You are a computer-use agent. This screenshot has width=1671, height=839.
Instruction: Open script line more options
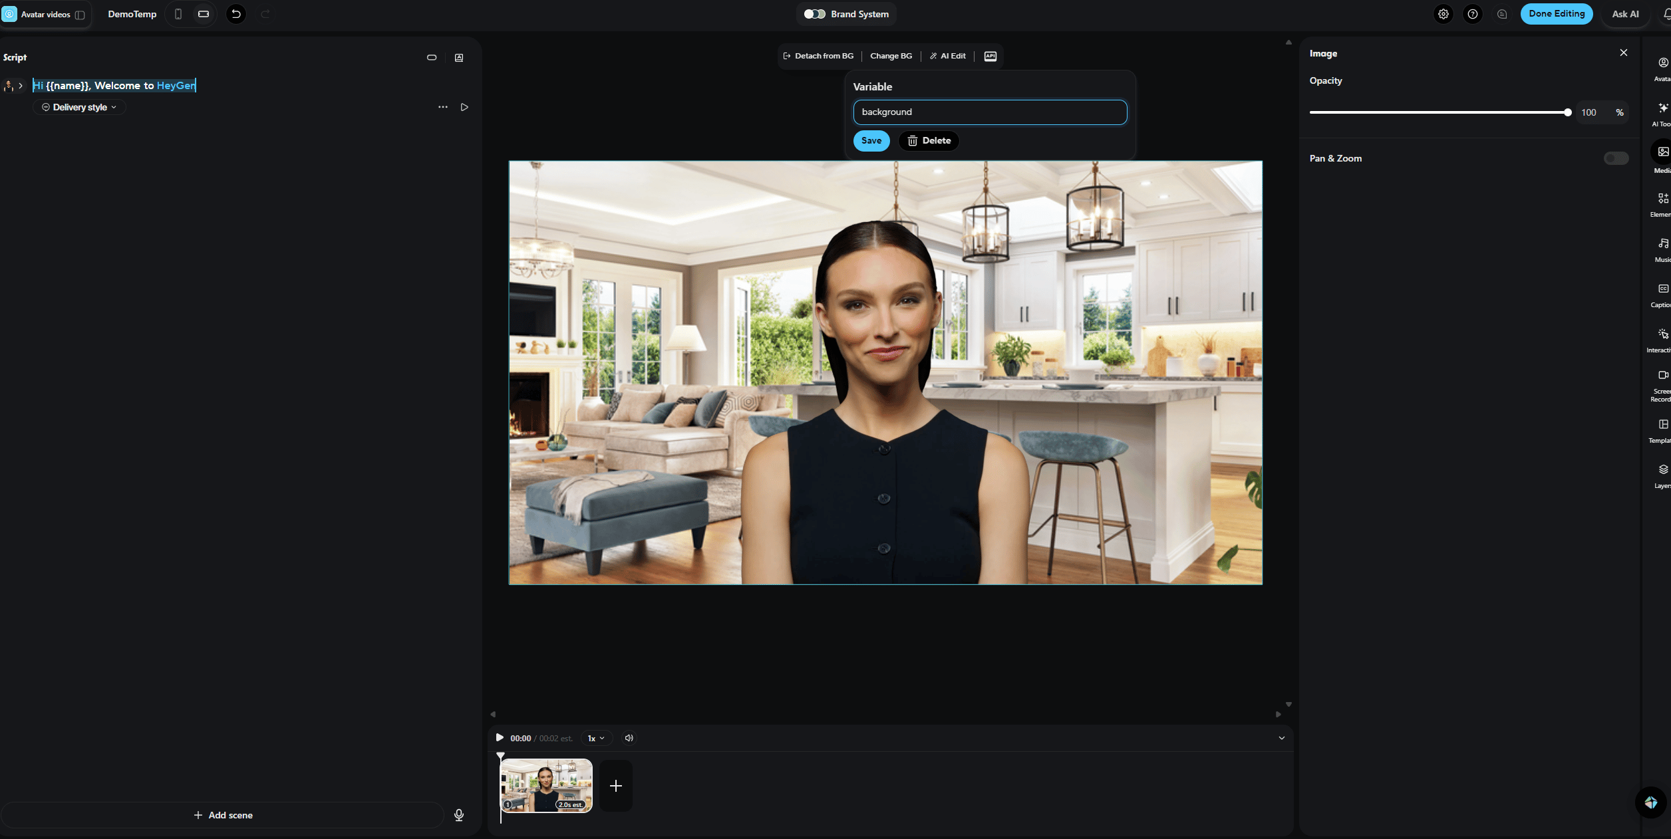(x=443, y=107)
